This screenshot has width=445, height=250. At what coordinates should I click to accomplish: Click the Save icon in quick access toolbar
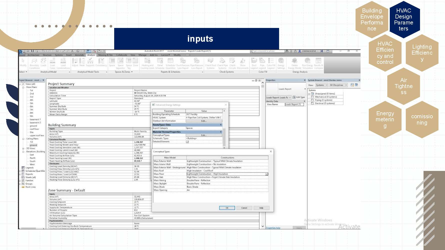click(32, 51)
